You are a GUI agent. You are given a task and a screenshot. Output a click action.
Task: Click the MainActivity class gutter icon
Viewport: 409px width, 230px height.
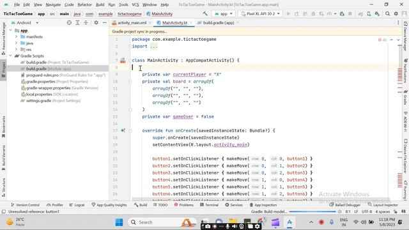(123, 61)
